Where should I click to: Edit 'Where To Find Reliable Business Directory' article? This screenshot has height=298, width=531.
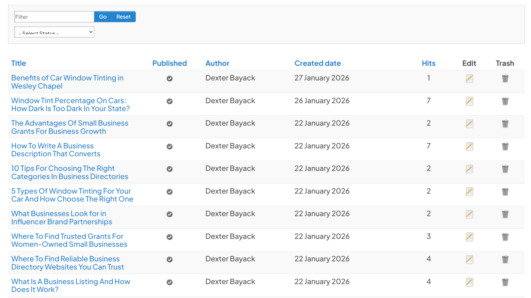coord(469,259)
